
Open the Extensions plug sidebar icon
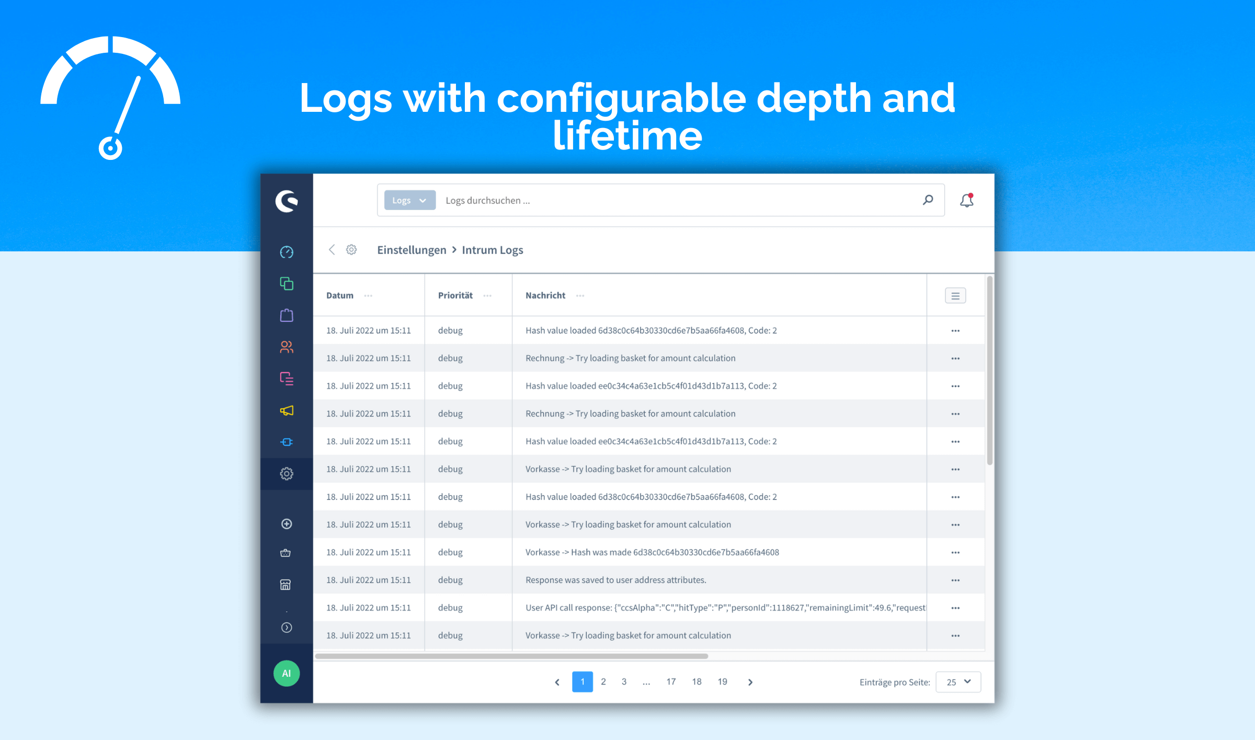pyautogui.click(x=287, y=442)
